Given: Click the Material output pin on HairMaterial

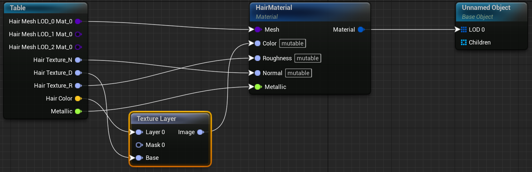Looking at the screenshot, I should (x=361, y=30).
